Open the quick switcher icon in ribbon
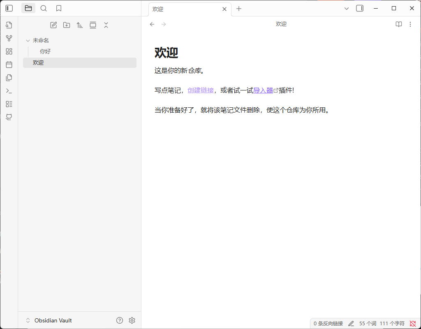 pyautogui.click(x=9, y=25)
